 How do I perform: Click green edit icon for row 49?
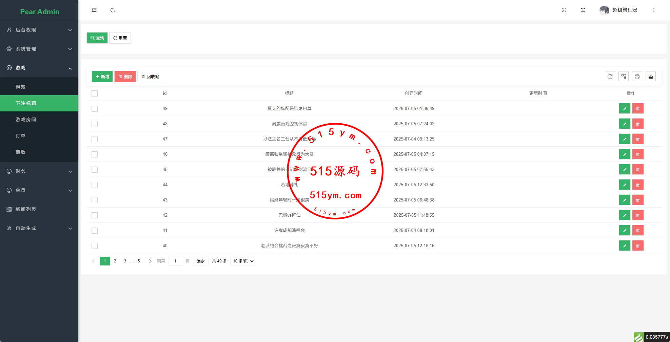(x=624, y=109)
